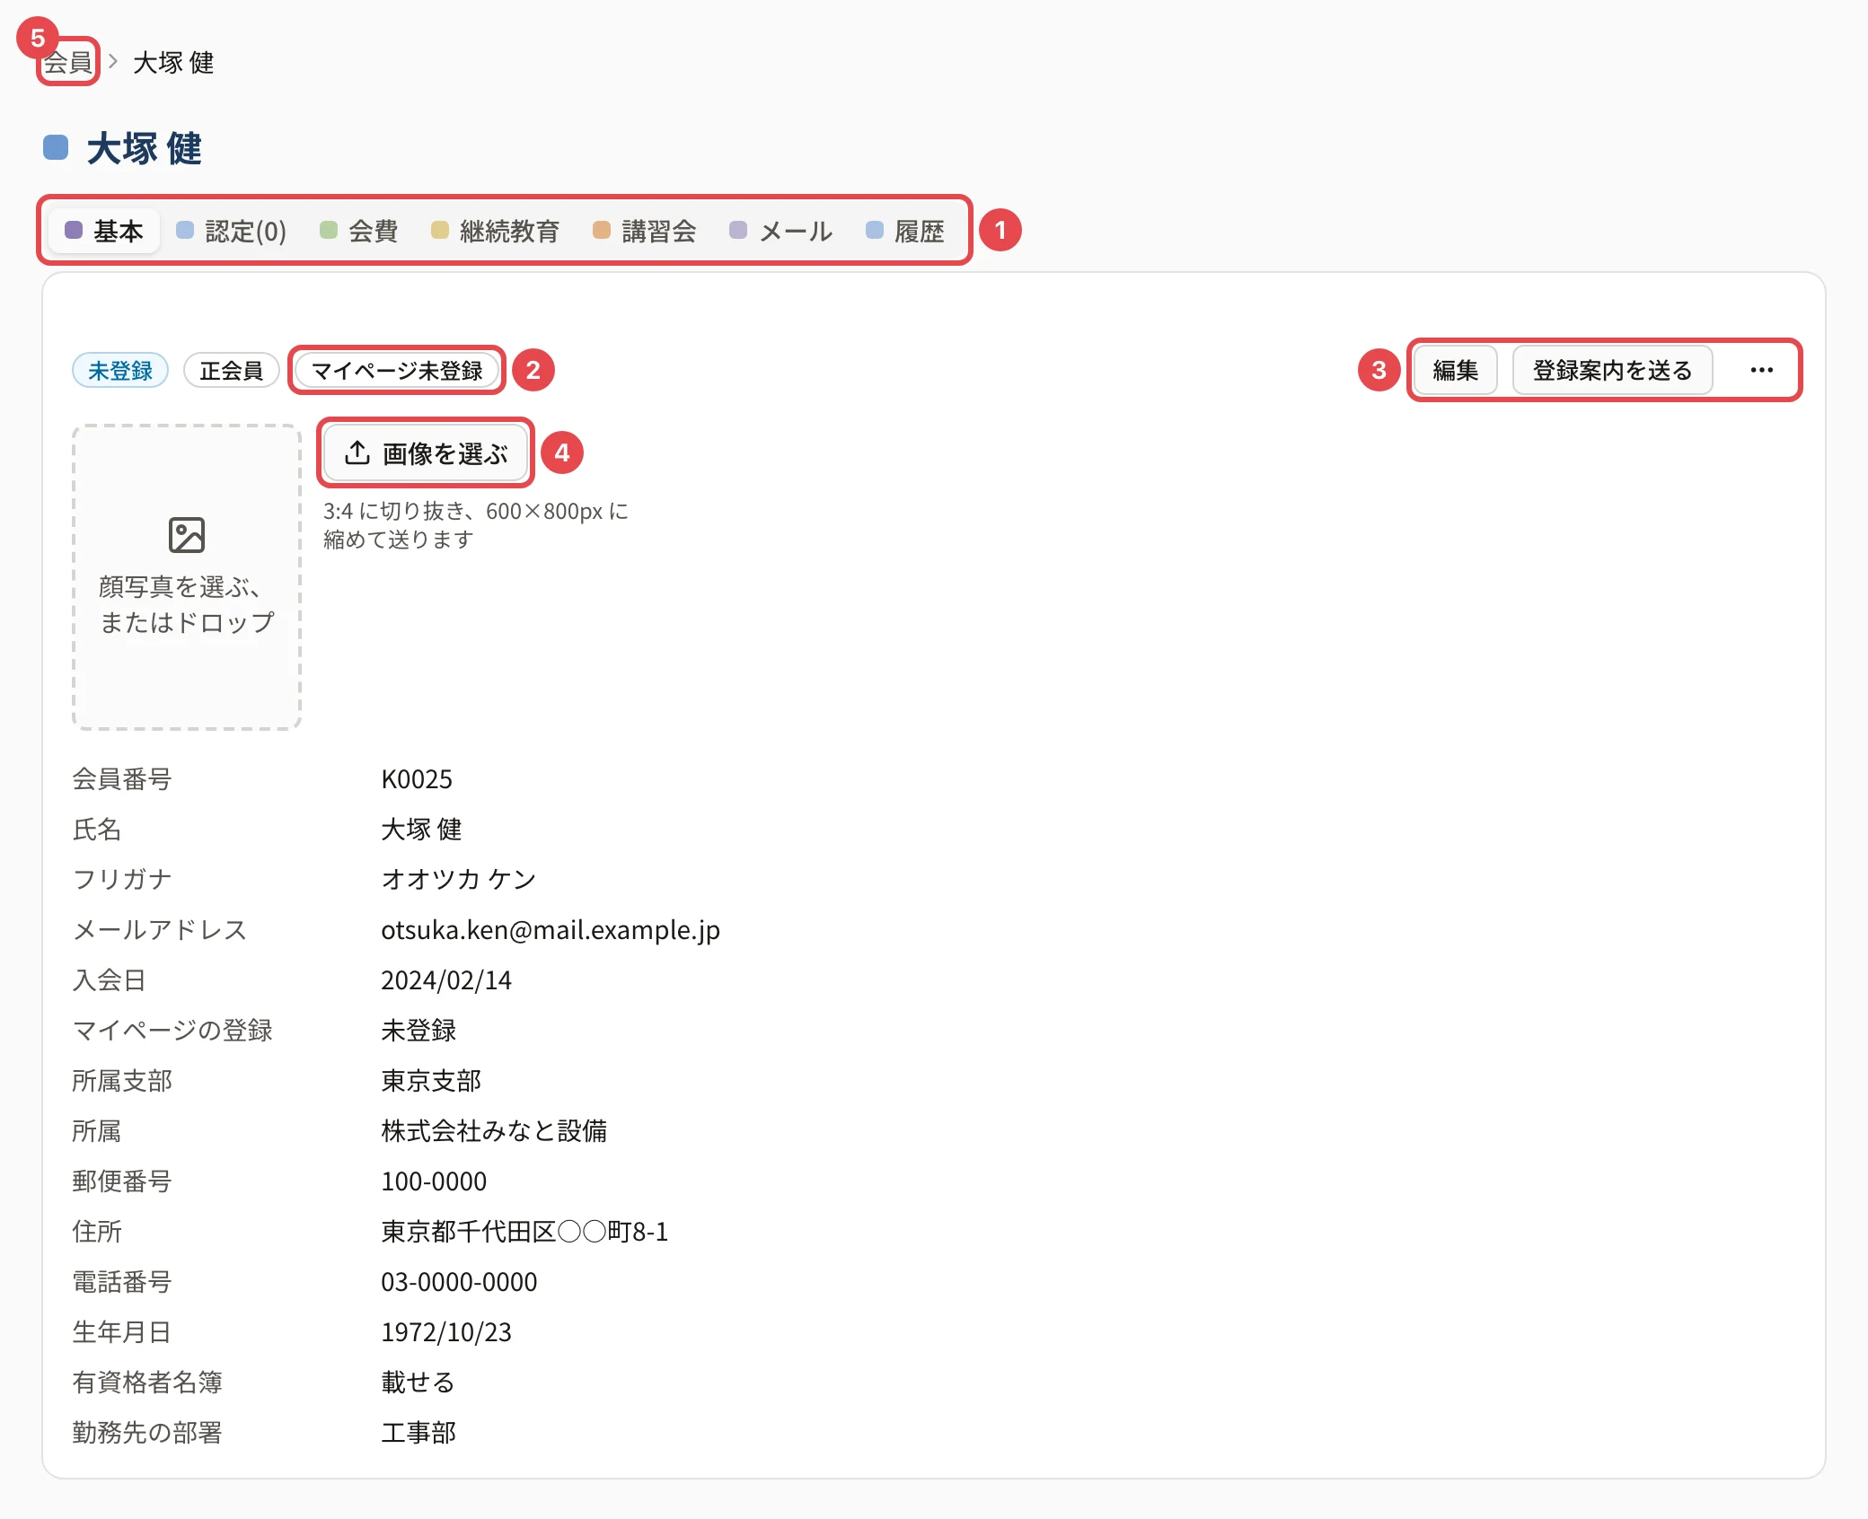The width and height of the screenshot is (1868, 1519).
Task: Open the three-dot more actions menu
Action: coord(1761,370)
